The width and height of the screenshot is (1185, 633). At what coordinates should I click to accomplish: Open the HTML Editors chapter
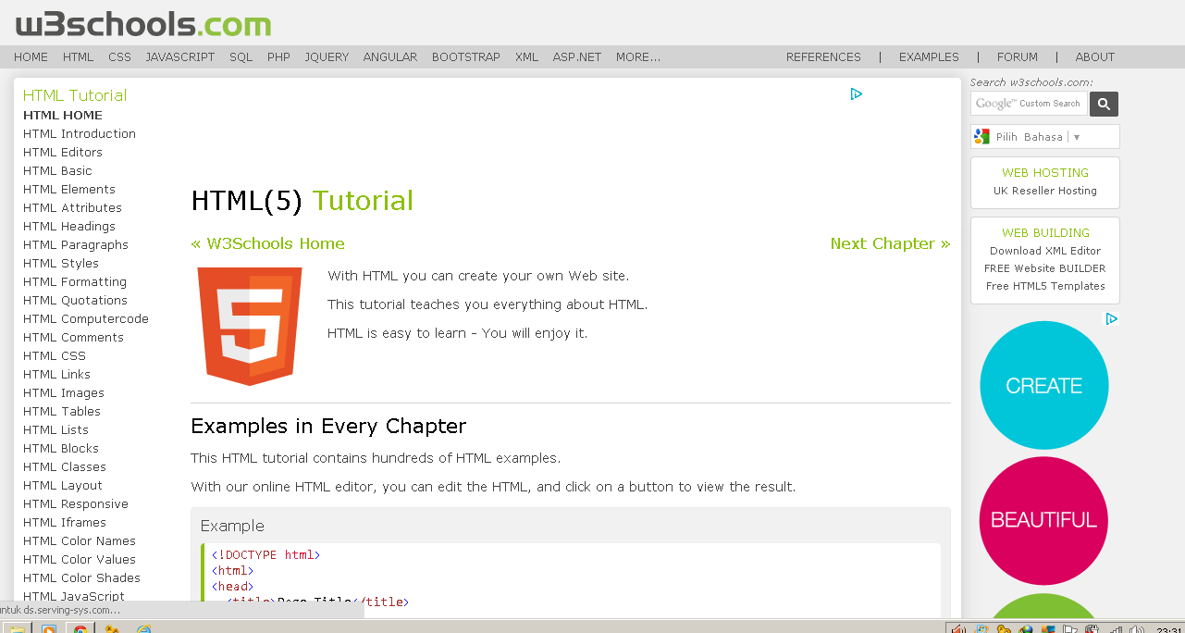(x=63, y=153)
